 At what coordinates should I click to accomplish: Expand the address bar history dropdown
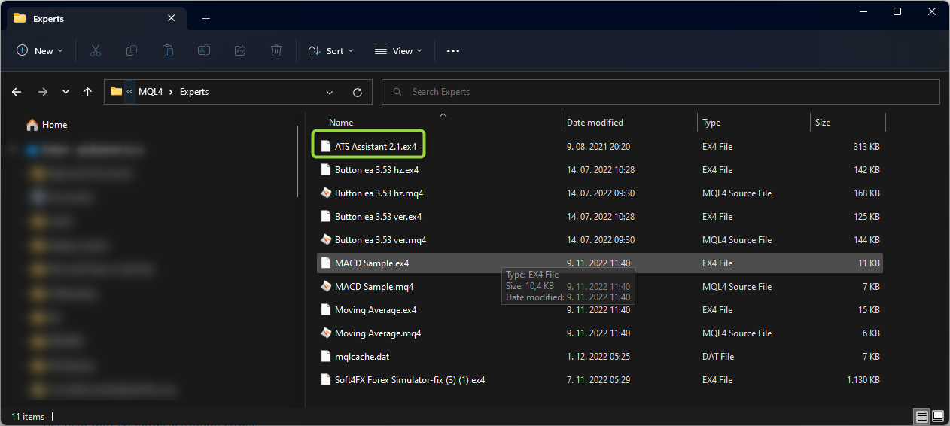click(330, 92)
